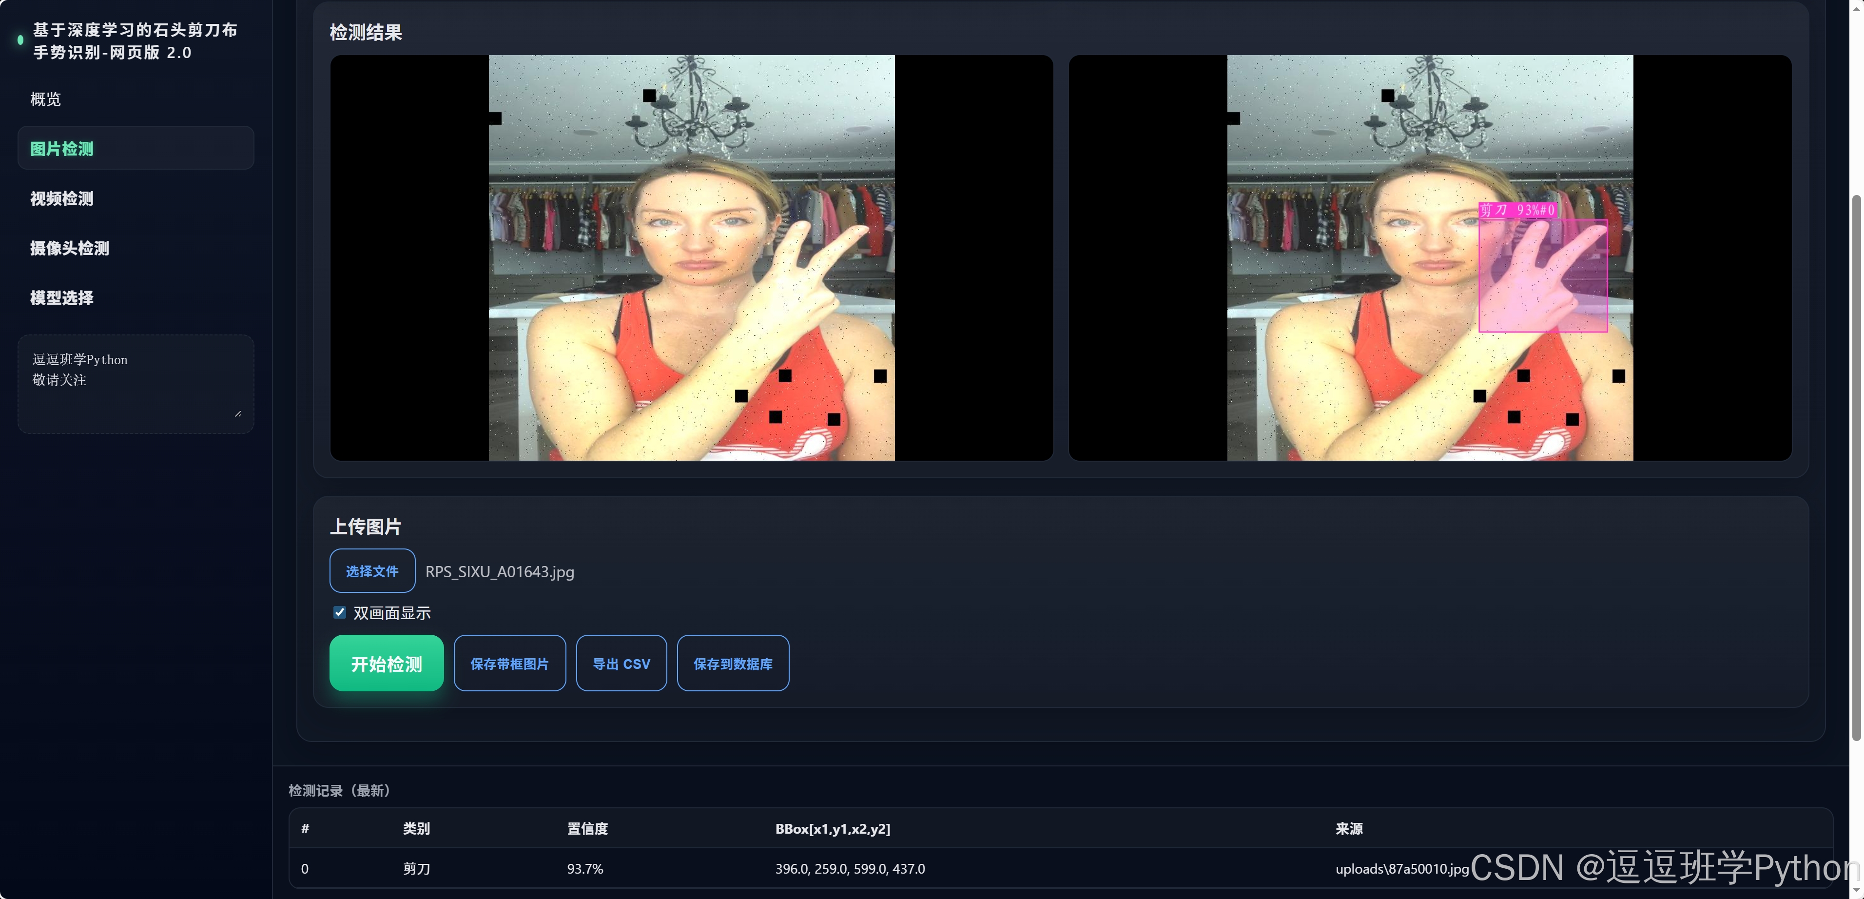
Task: Click the textarea resize handle corner
Action: click(x=238, y=413)
